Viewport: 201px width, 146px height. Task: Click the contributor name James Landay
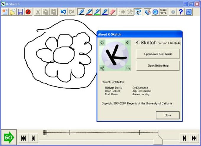point(141,94)
